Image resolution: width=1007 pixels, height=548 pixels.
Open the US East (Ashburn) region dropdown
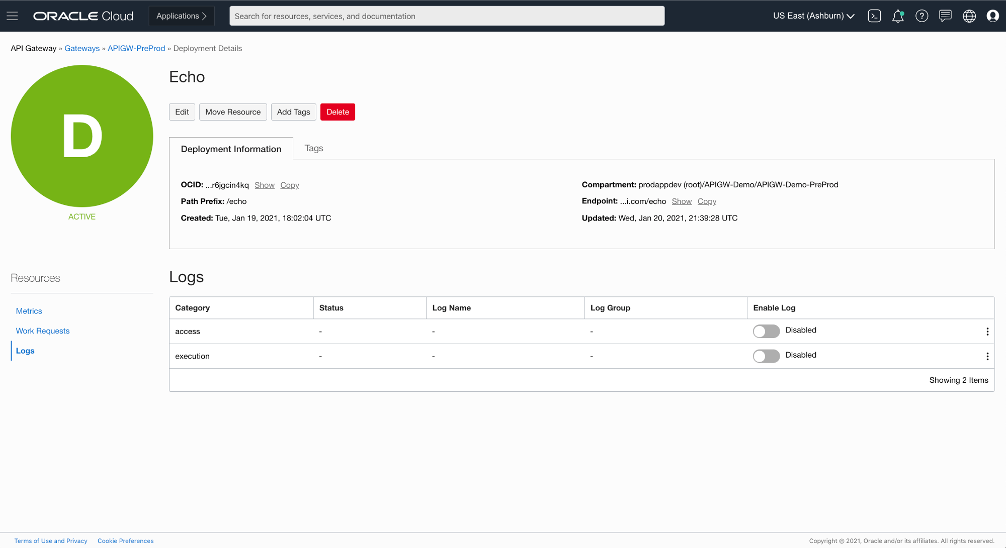tap(813, 16)
